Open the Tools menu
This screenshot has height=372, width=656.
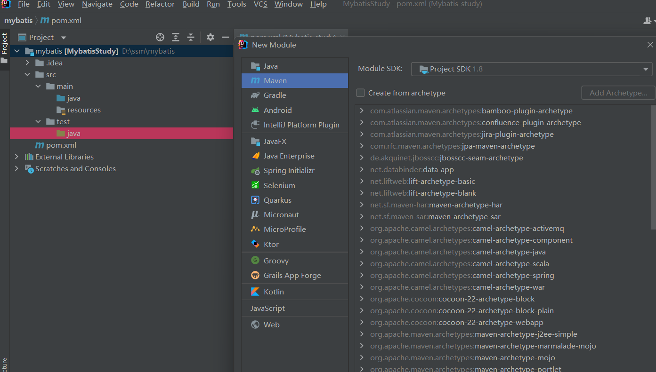tap(237, 4)
